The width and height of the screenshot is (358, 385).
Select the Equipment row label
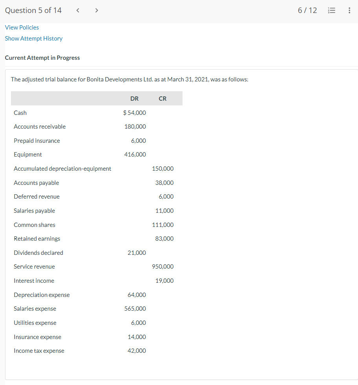[x=28, y=155]
